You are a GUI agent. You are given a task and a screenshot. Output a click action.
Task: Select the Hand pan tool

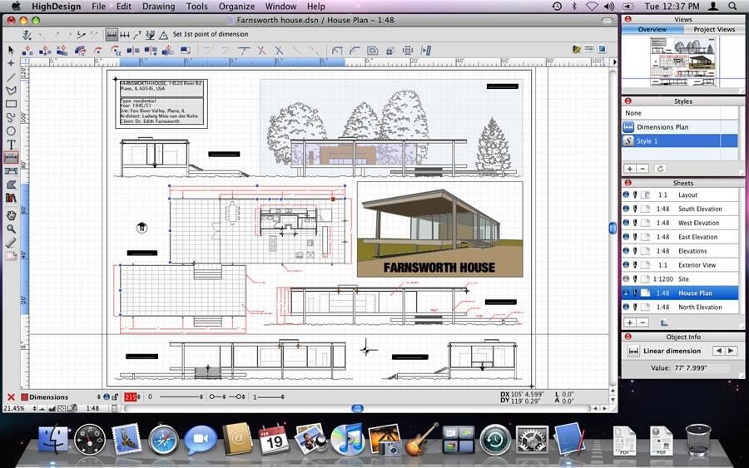11,215
